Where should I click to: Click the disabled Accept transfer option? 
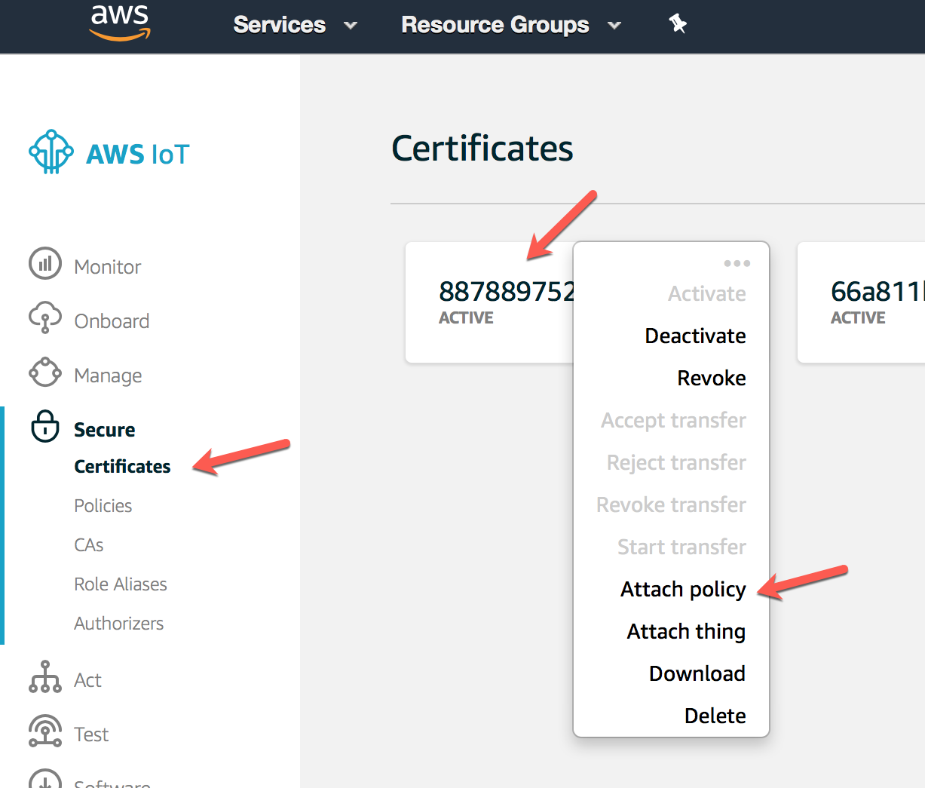click(673, 420)
